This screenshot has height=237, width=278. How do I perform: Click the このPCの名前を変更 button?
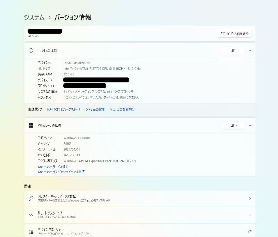point(234,34)
